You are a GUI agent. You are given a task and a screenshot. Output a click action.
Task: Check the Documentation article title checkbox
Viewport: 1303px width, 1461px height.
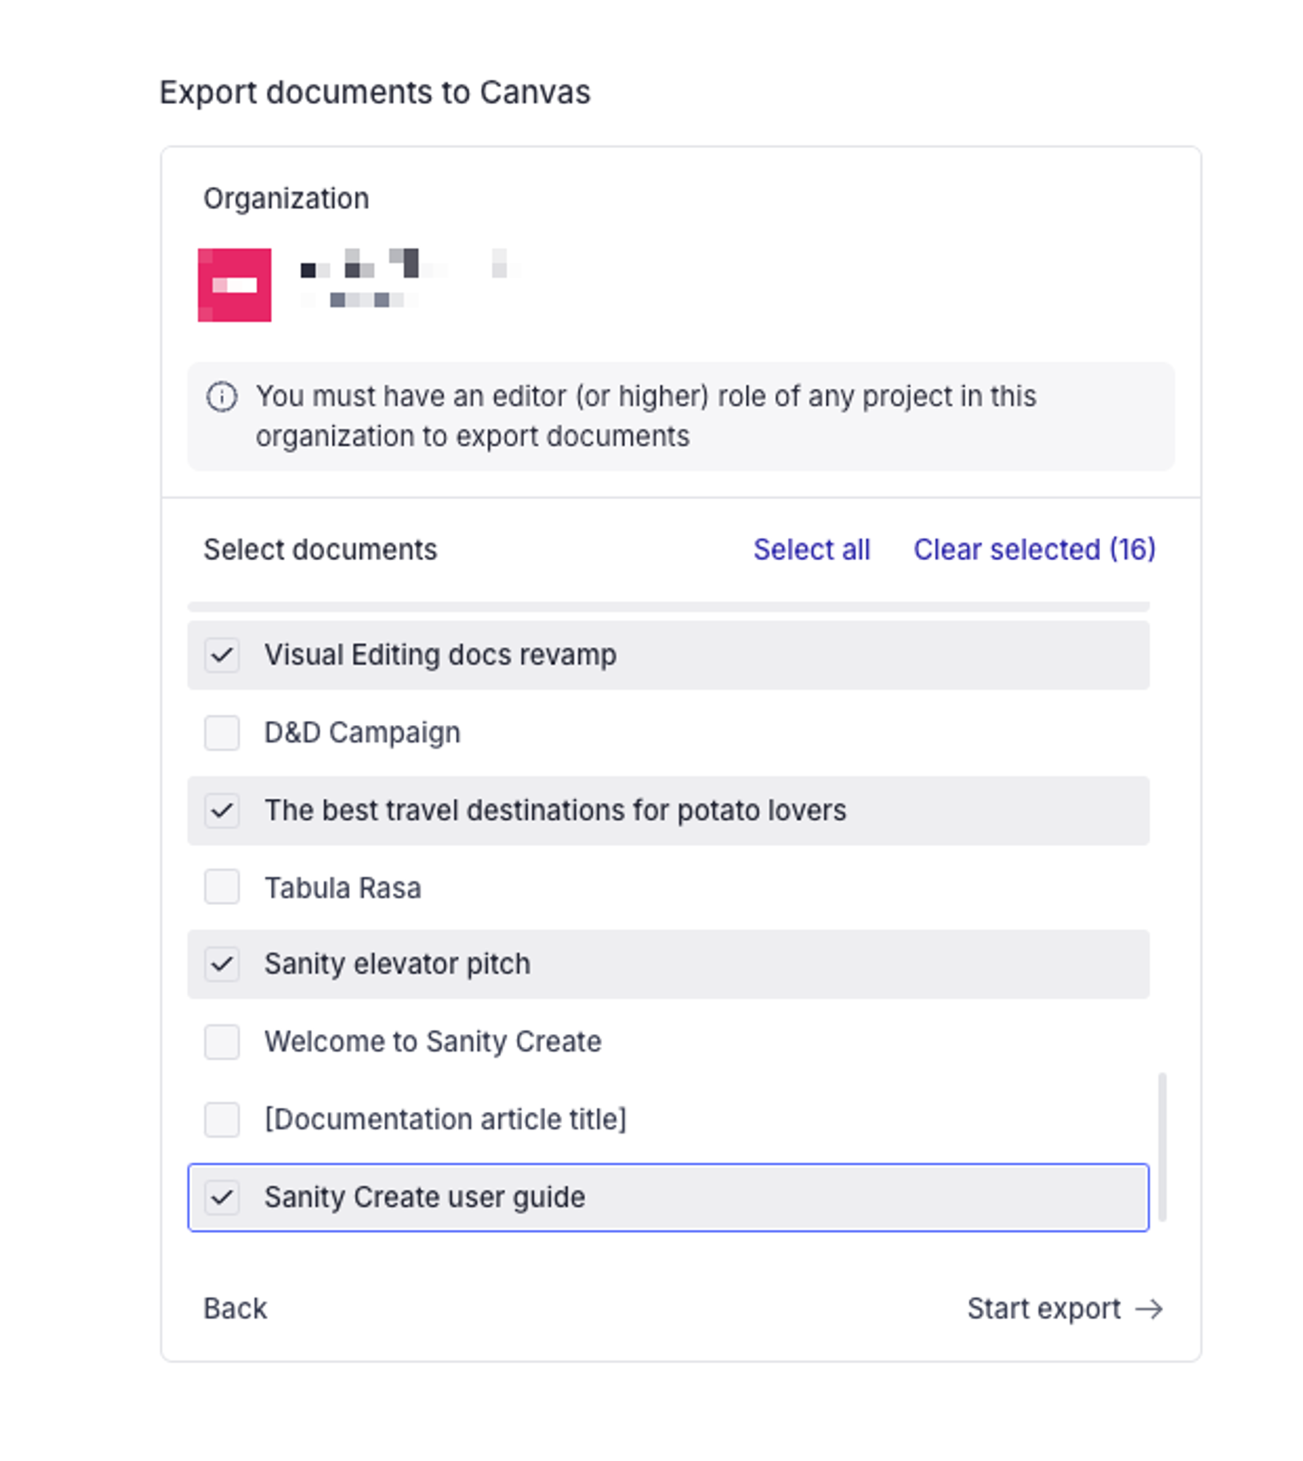tap(222, 1120)
